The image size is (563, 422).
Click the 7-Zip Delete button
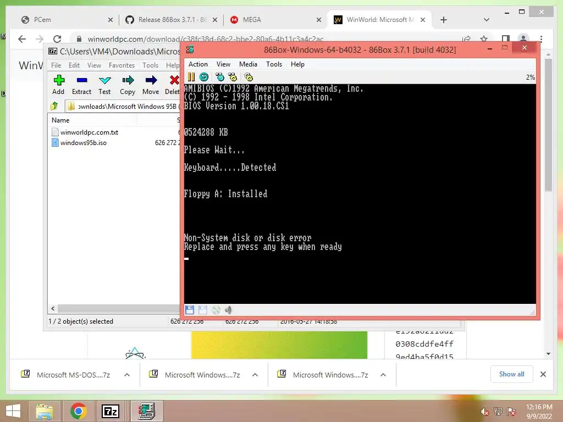(172, 85)
